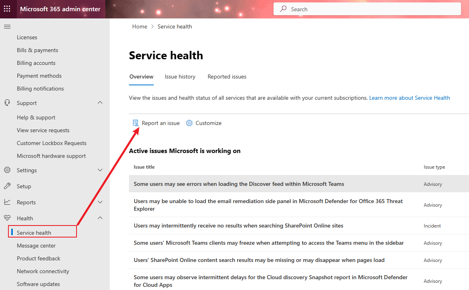Click the search magnifier icon
The width and height of the screenshot is (469, 290).
283,9
